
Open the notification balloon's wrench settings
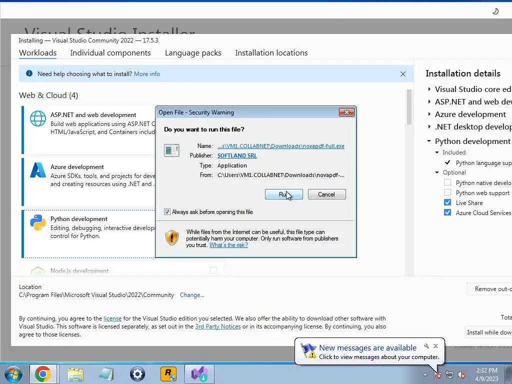pyautogui.click(x=426, y=346)
